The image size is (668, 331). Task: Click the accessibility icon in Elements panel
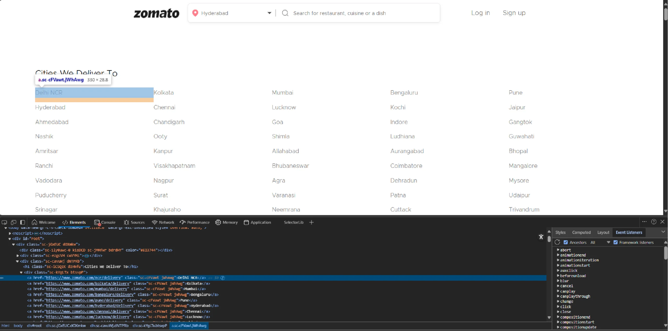point(541,237)
